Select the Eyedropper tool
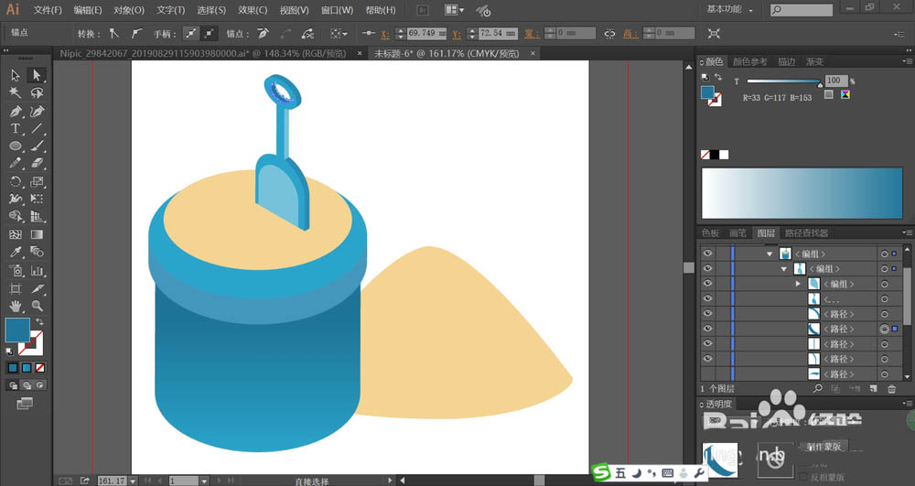Image resolution: width=915 pixels, height=486 pixels. [16, 252]
